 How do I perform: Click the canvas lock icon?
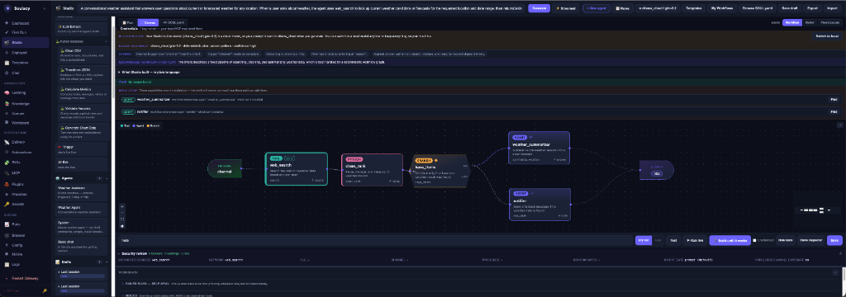122,226
